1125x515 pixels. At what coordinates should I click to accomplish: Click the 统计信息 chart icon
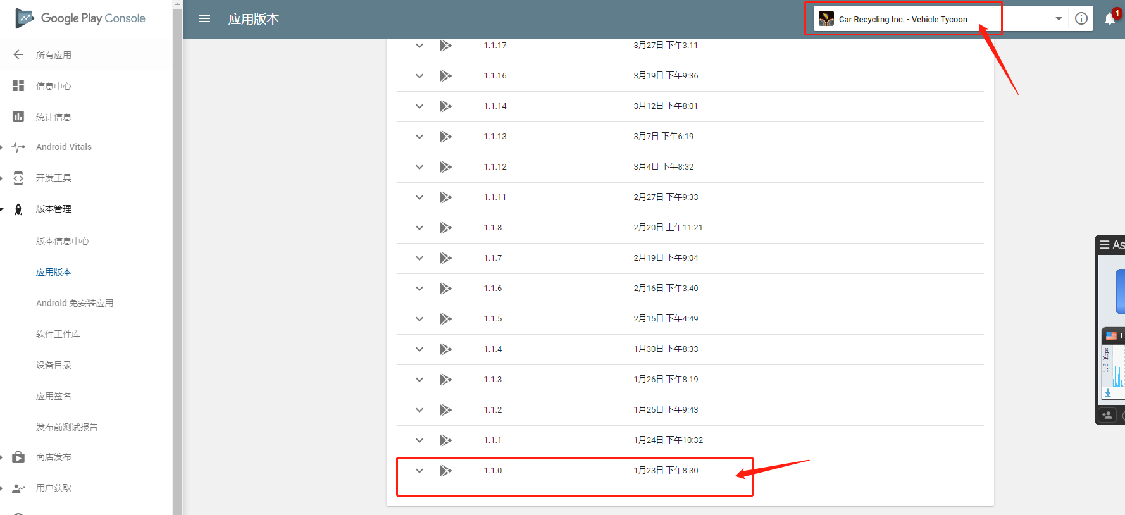click(x=18, y=116)
